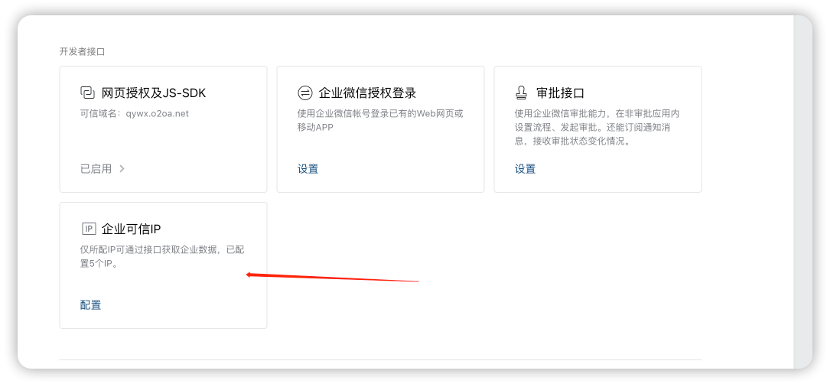Select the 审批接口 card title
Screen dimensions: 840x387
[560, 93]
